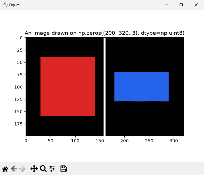Viewport: 204px width, 175px height.
Task: Click the red rectangle in the plot
Action: click(67, 87)
